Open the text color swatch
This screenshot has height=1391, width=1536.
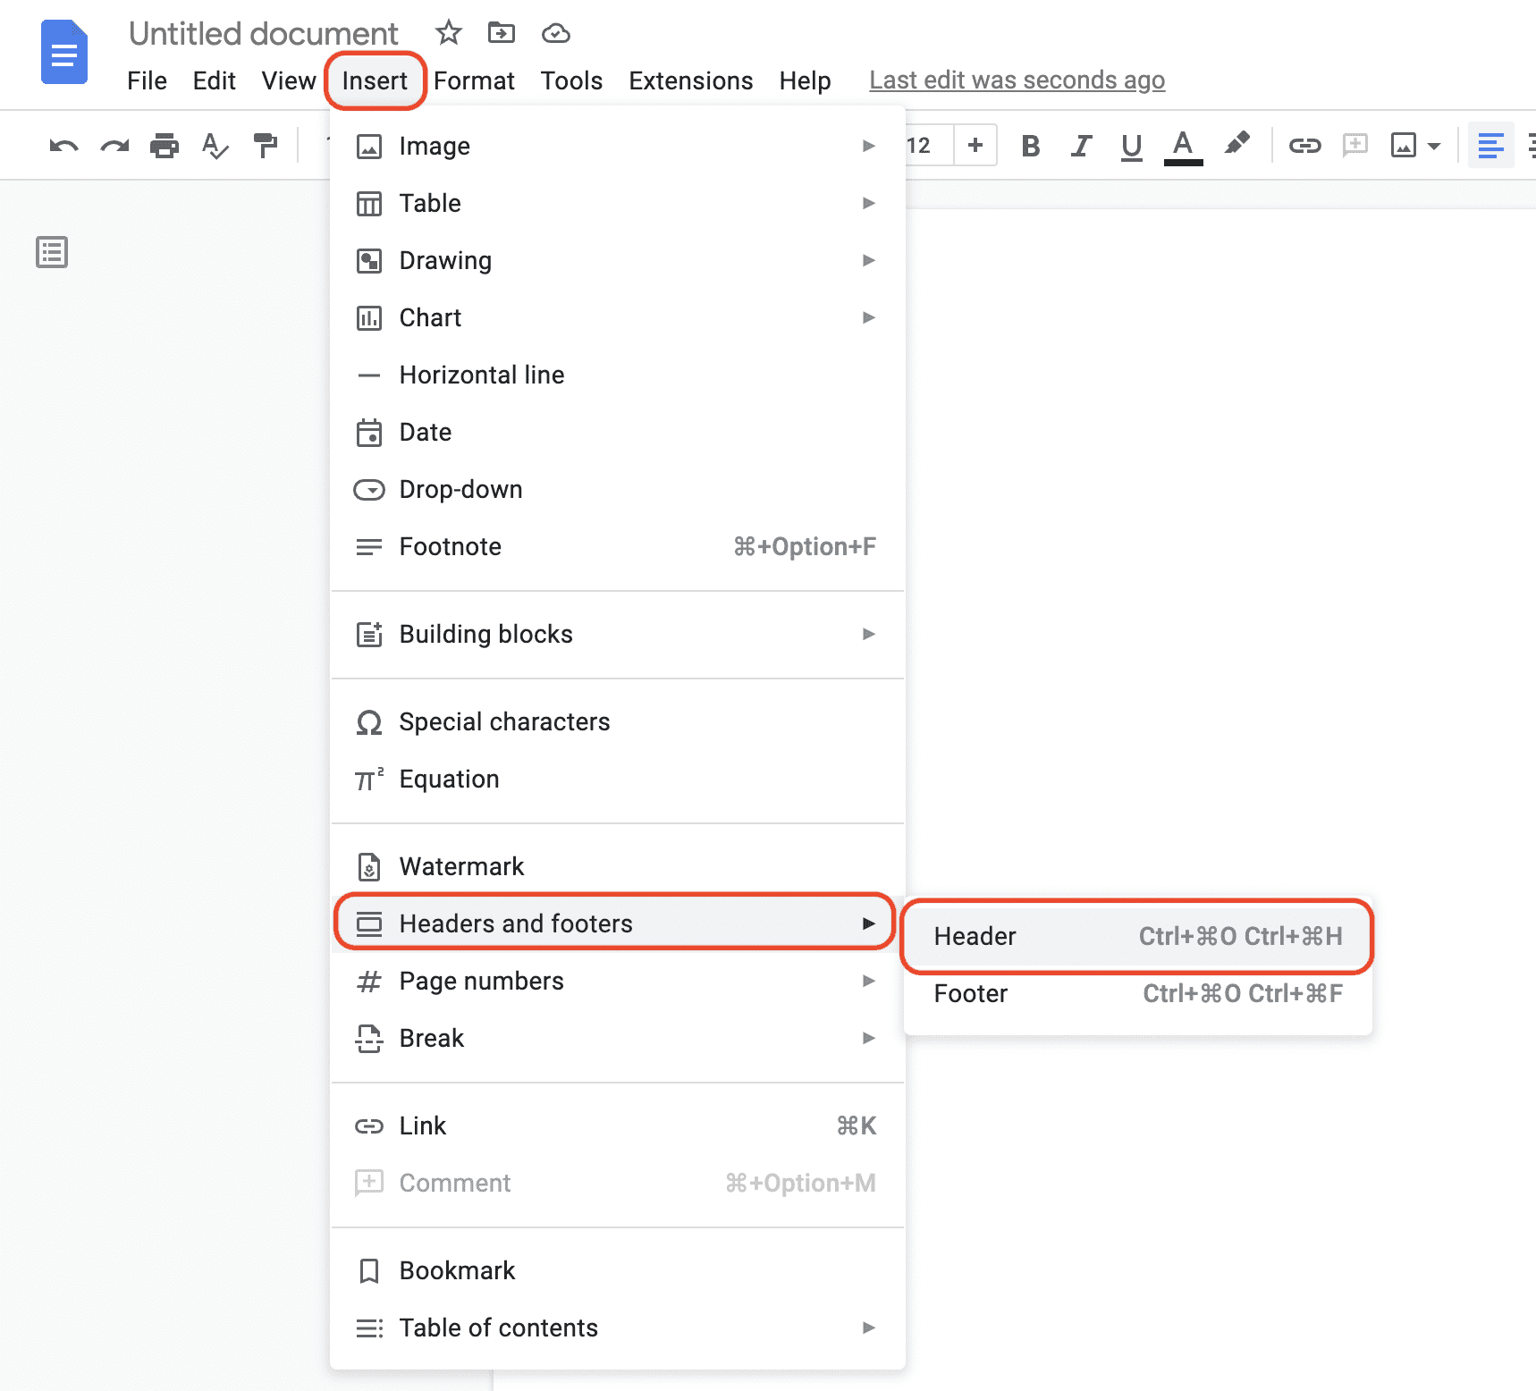[x=1182, y=146]
